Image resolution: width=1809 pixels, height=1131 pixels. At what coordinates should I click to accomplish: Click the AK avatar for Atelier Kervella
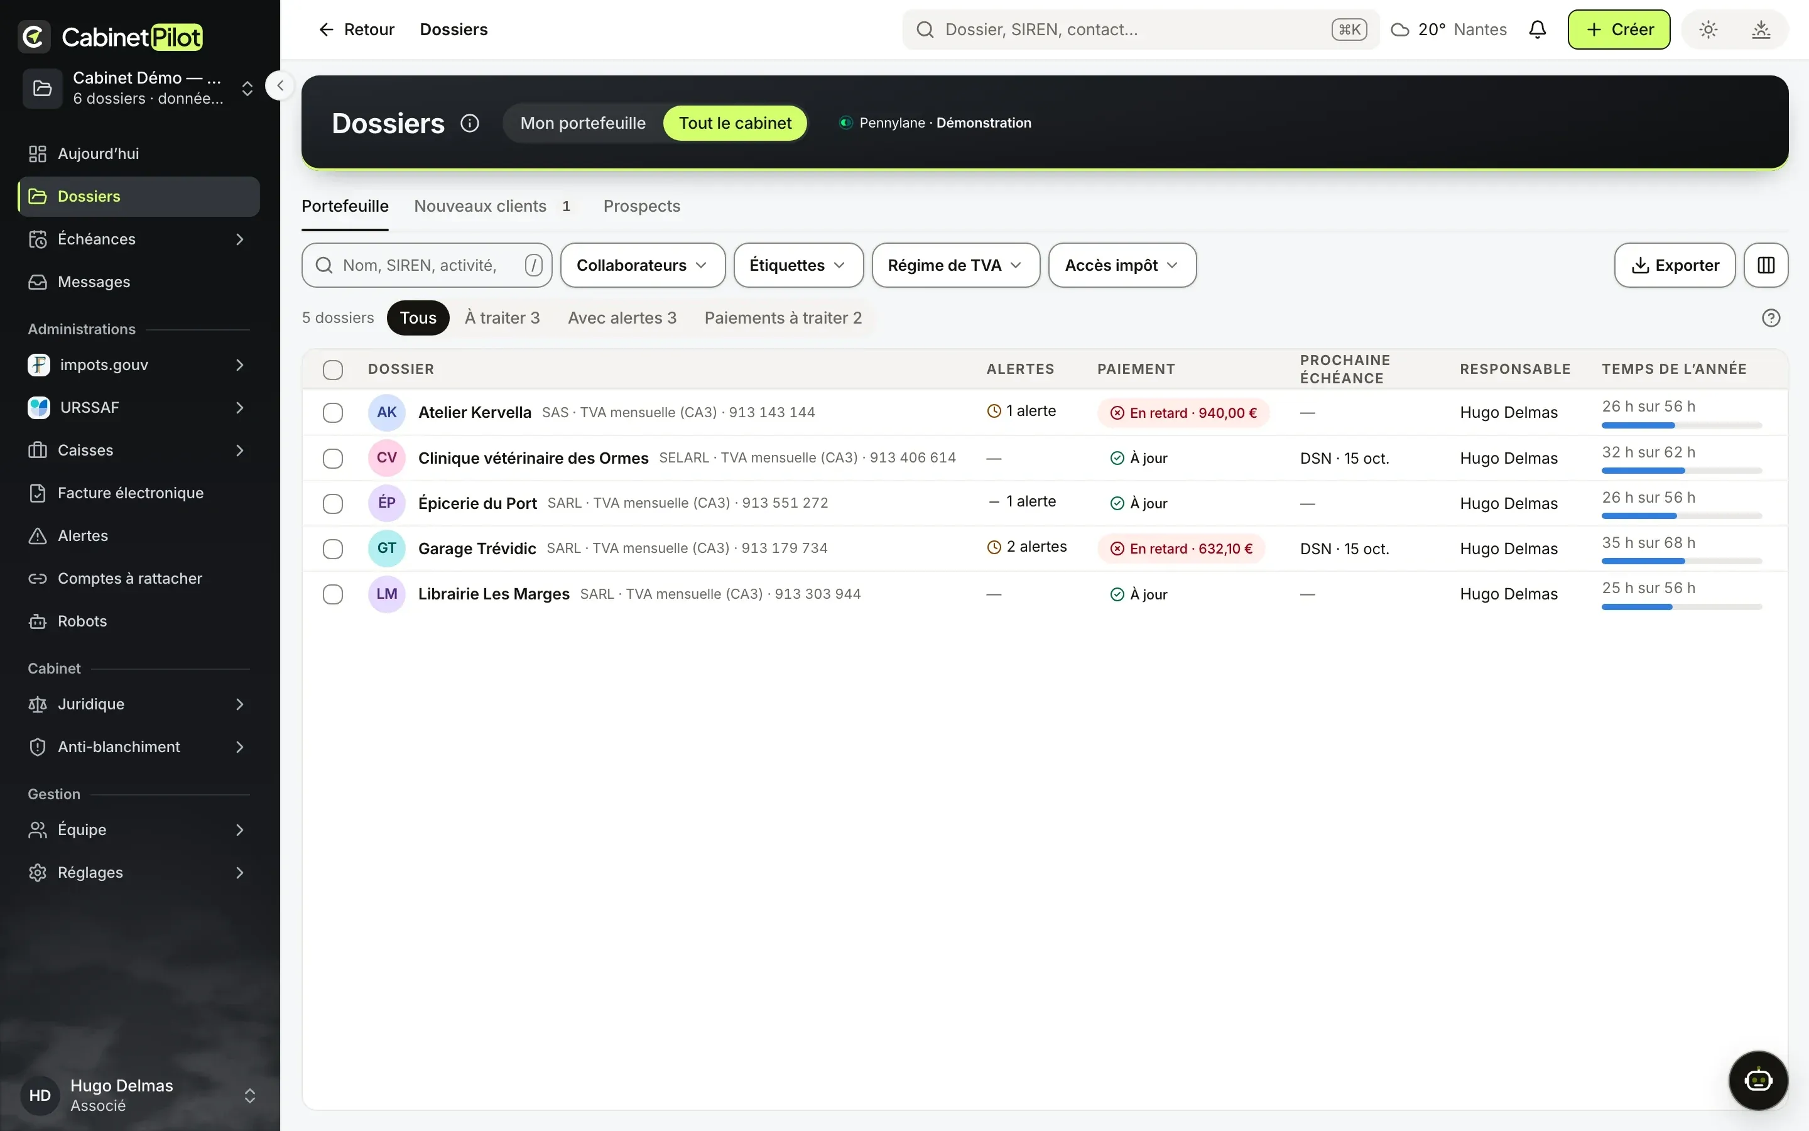click(x=386, y=412)
